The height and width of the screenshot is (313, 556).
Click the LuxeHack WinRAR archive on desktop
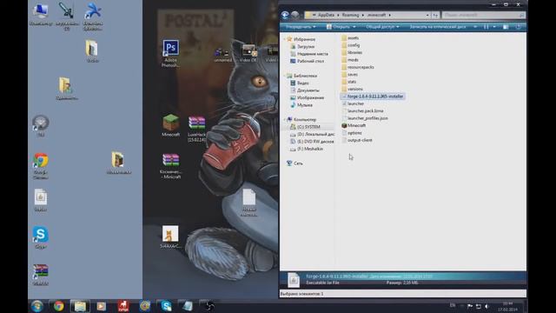196,129
